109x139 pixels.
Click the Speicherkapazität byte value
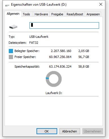pyautogui.click(x=60, y=67)
